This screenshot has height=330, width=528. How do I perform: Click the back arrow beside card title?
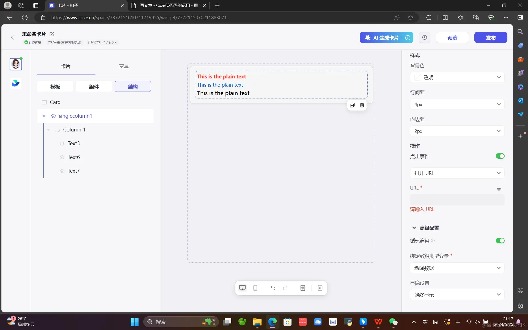(12, 37)
